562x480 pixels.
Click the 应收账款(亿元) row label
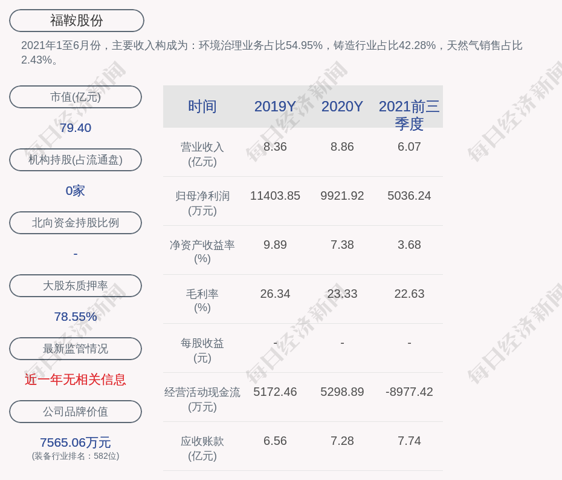(202, 449)
